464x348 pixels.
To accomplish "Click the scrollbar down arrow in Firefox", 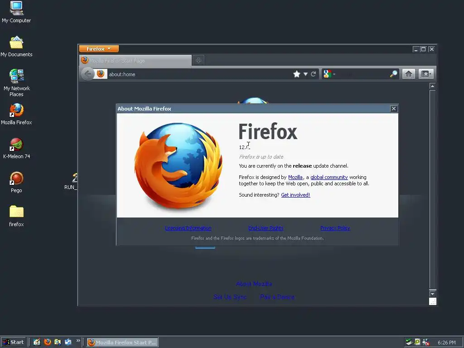I will pos(432,294).
